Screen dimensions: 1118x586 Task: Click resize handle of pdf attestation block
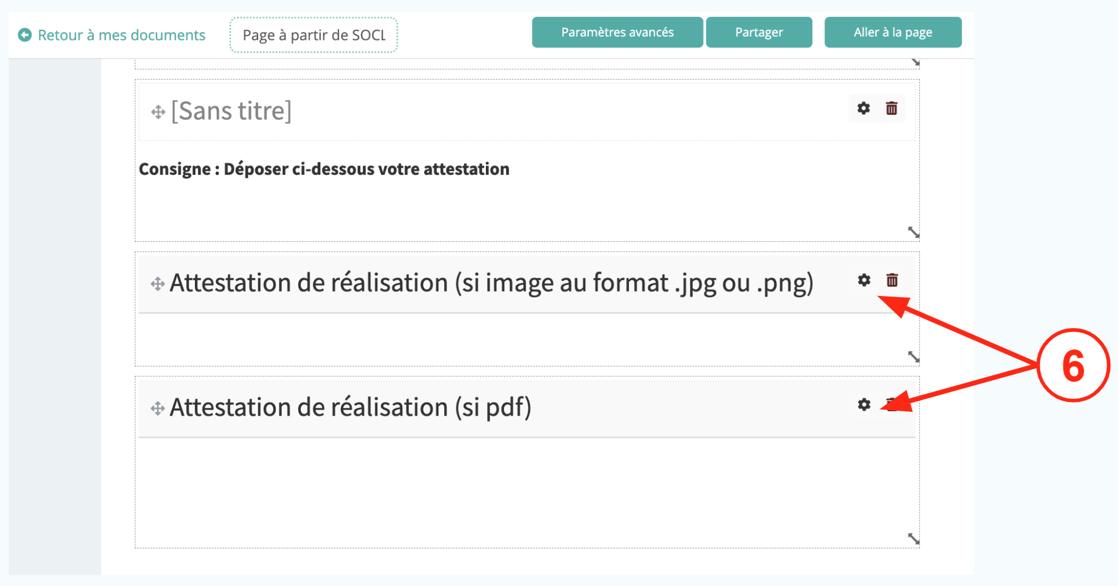click(913, 538)
